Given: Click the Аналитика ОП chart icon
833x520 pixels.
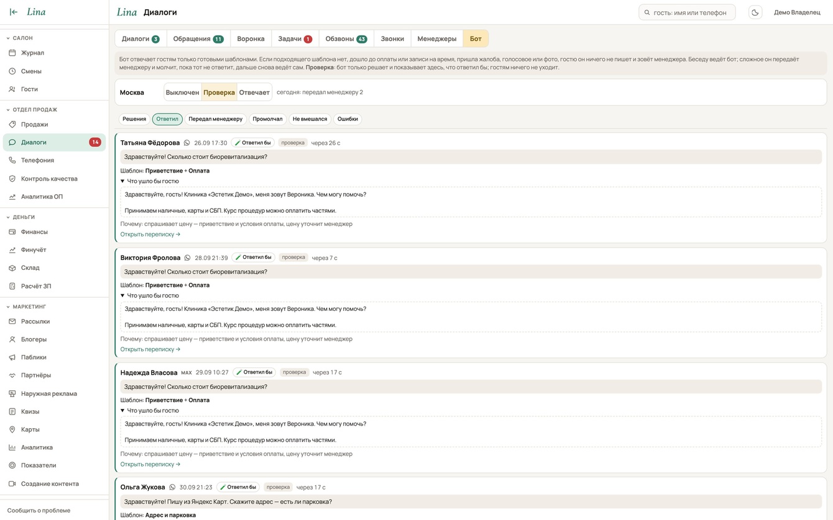Looking at the screenshot, I should (12, 197).
